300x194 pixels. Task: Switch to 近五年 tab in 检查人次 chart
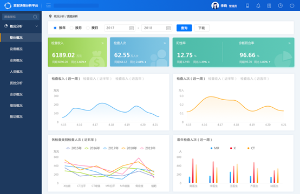[x=255, y=79]
